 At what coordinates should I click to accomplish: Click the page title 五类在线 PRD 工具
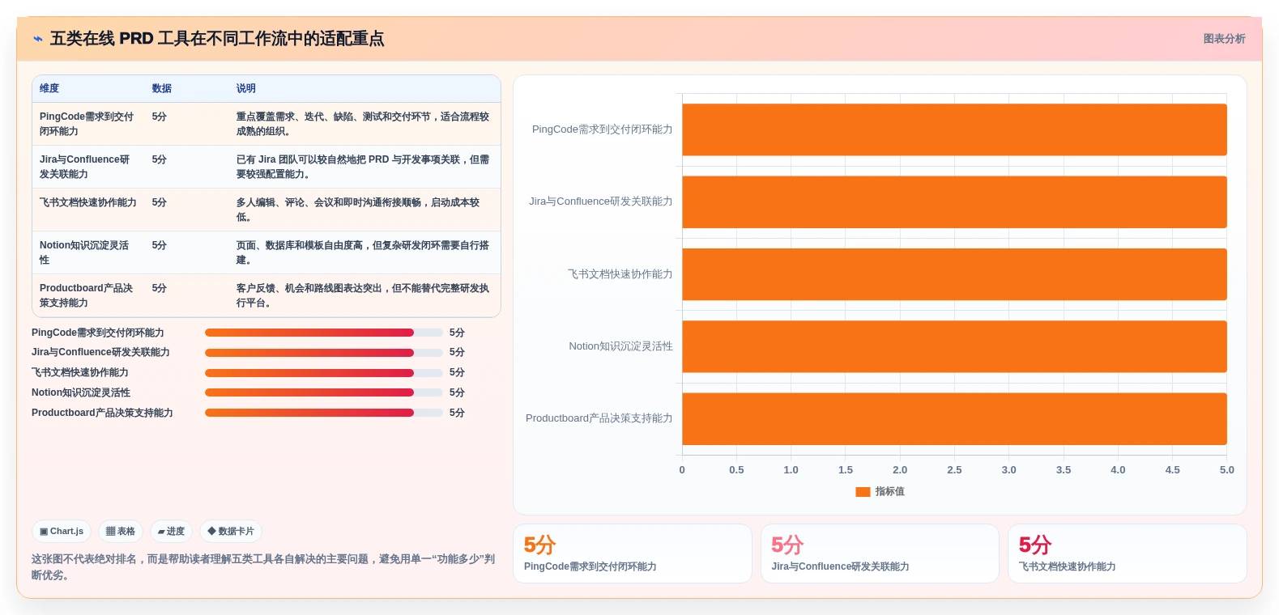217,39
